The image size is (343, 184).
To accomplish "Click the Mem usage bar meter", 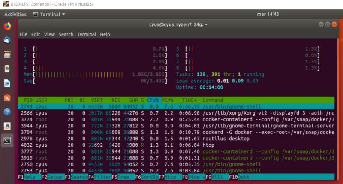I will click(x=95, y=75).
